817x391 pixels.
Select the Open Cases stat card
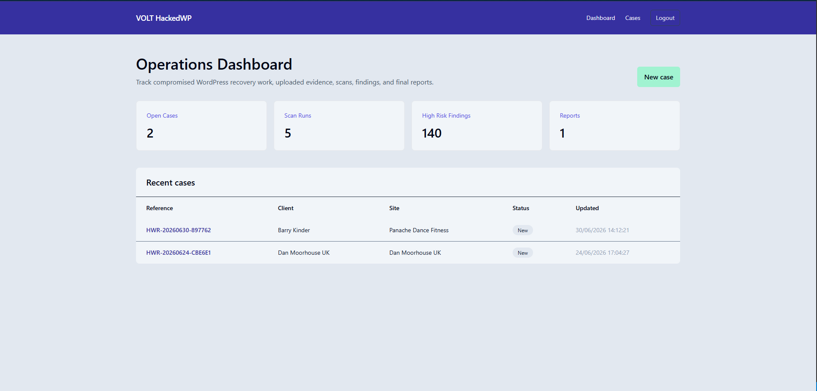(201, 126)
